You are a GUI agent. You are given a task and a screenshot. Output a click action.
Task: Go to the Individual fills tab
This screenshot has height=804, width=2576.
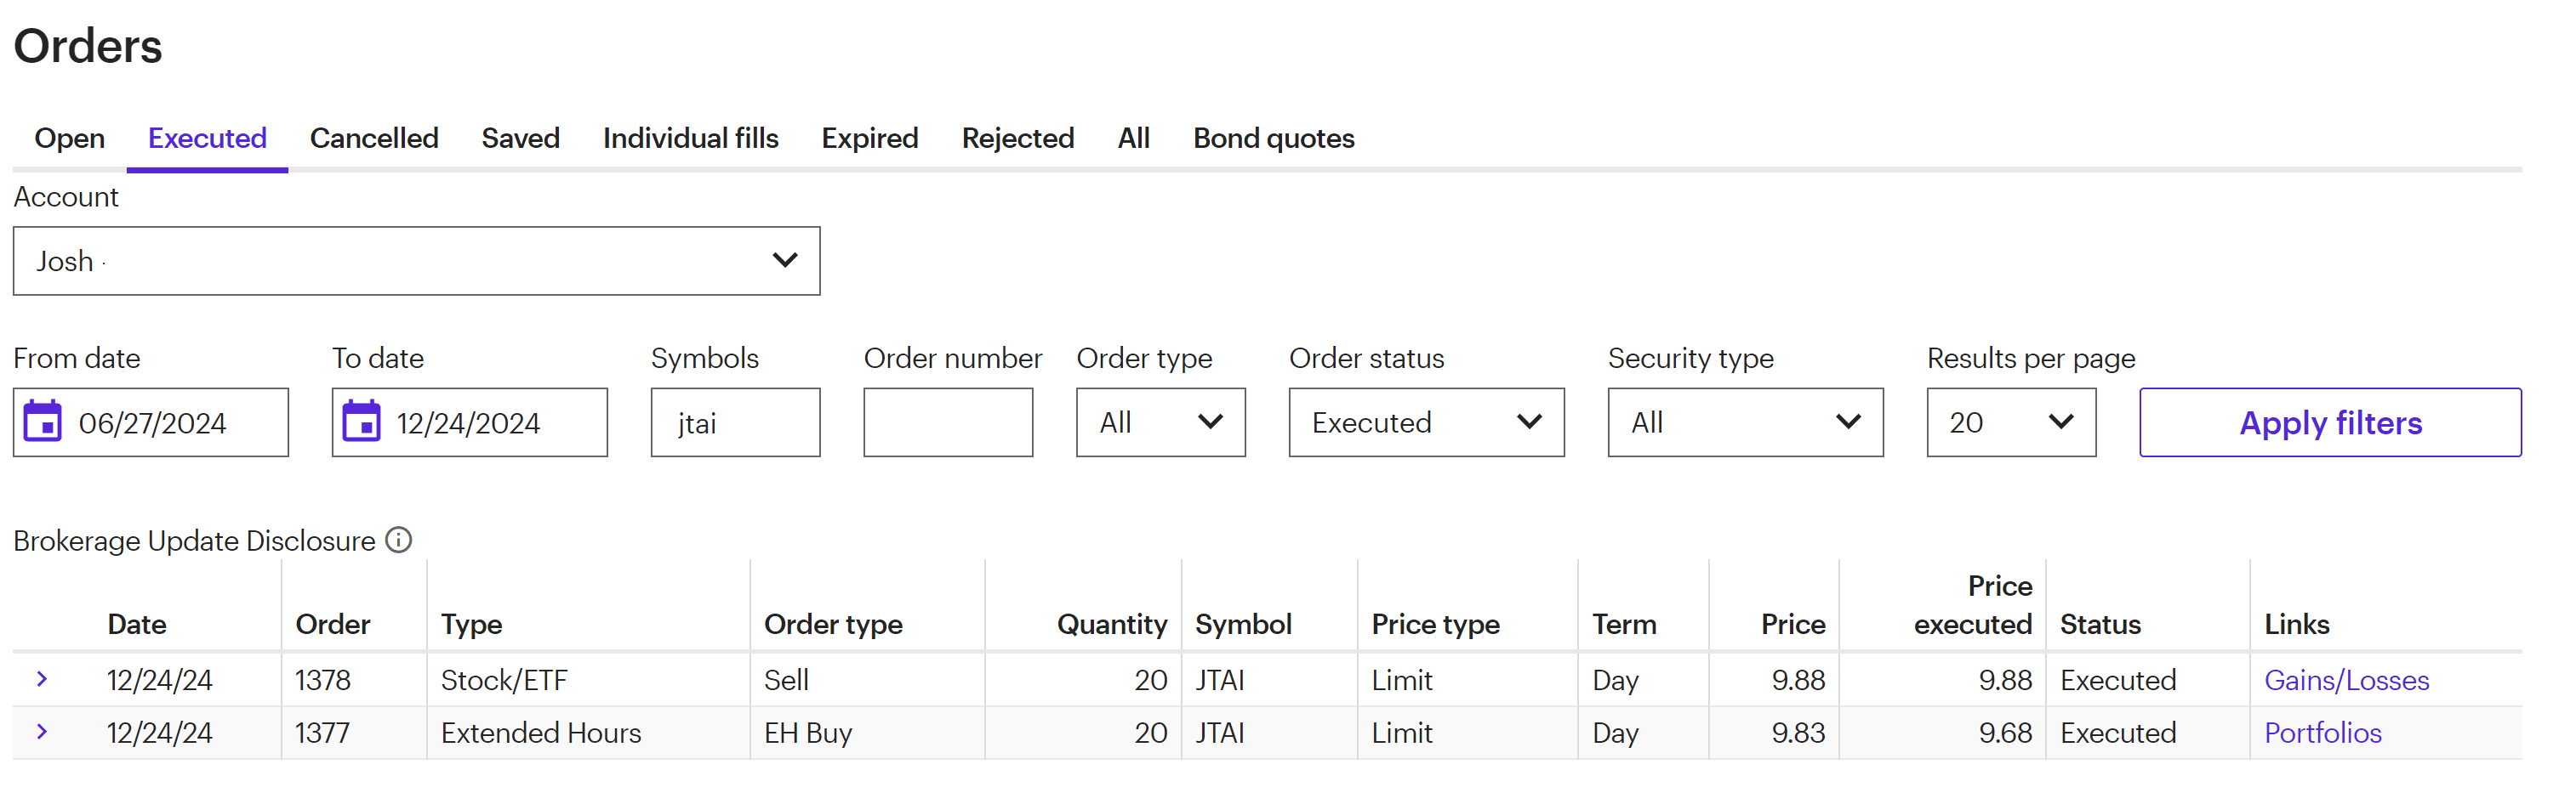[x=690, y=138]
